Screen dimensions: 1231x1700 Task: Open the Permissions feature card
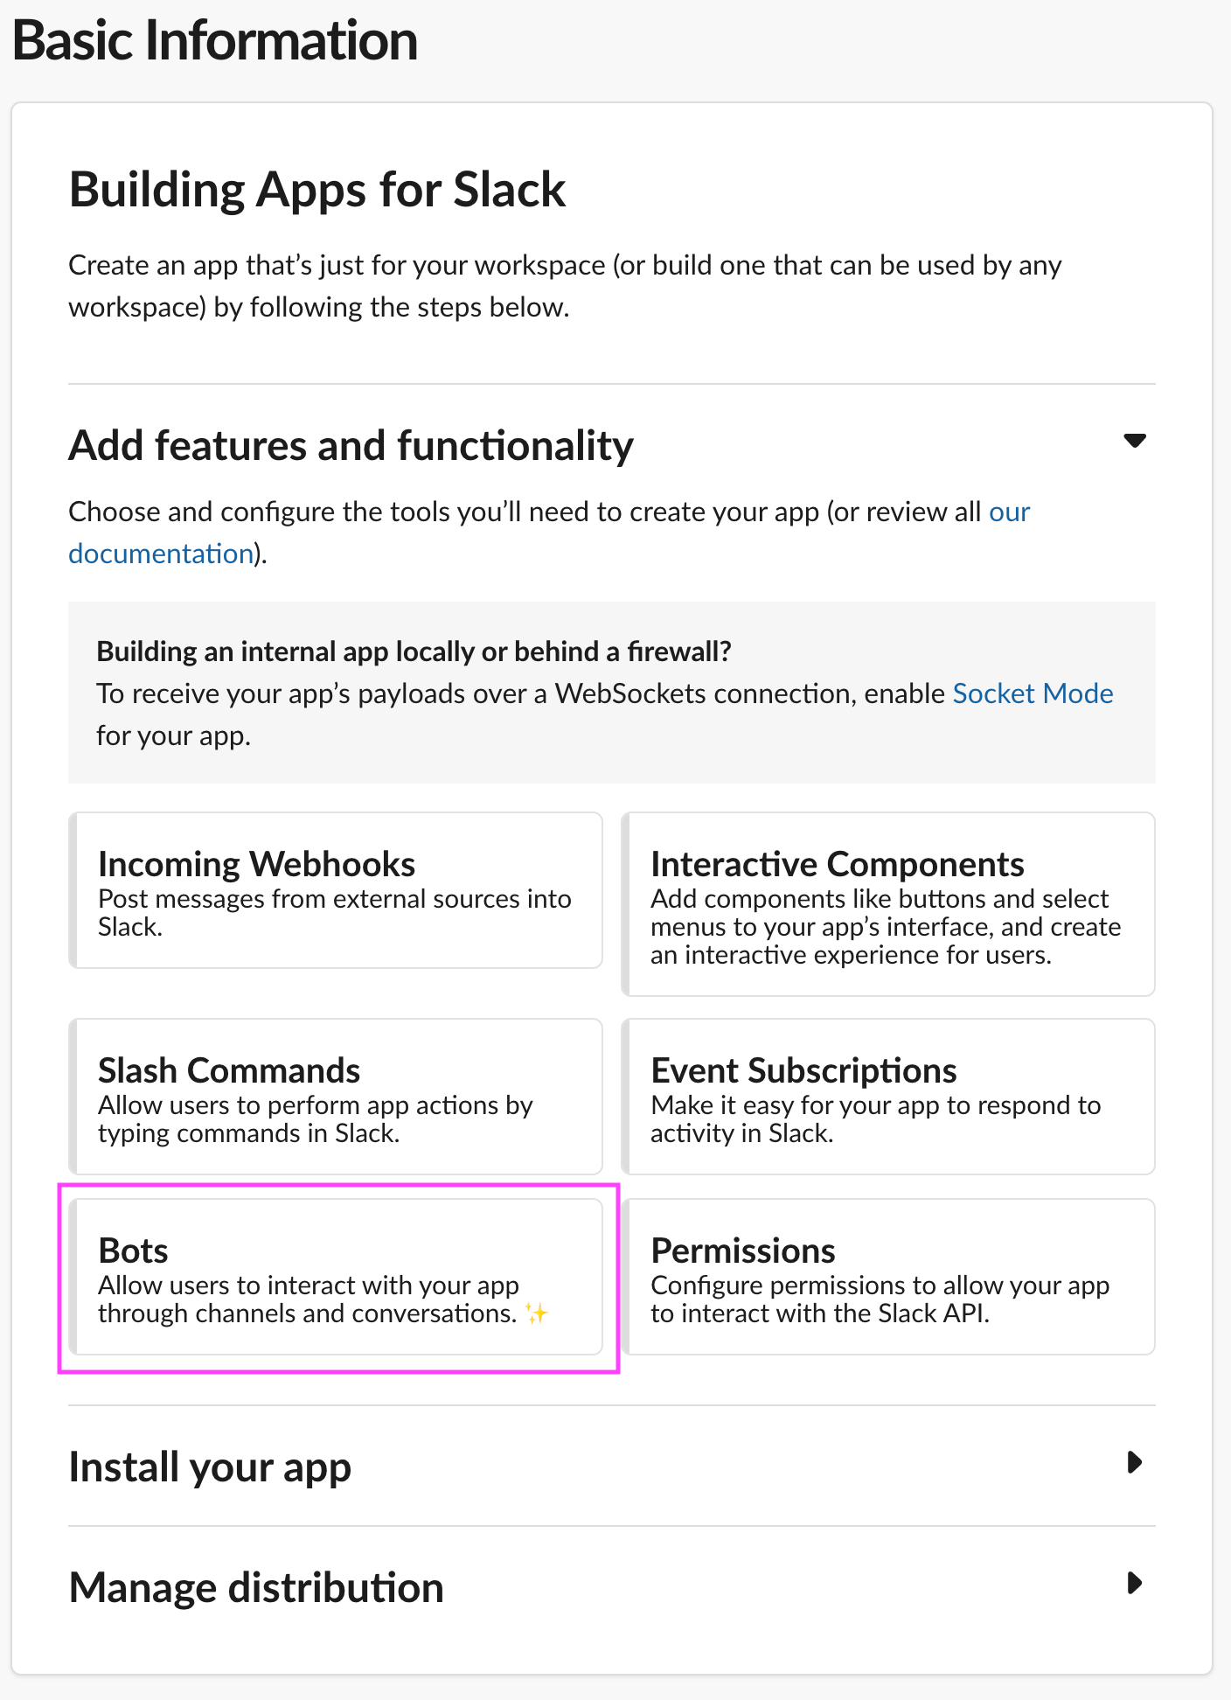(x=888, y=1276)
